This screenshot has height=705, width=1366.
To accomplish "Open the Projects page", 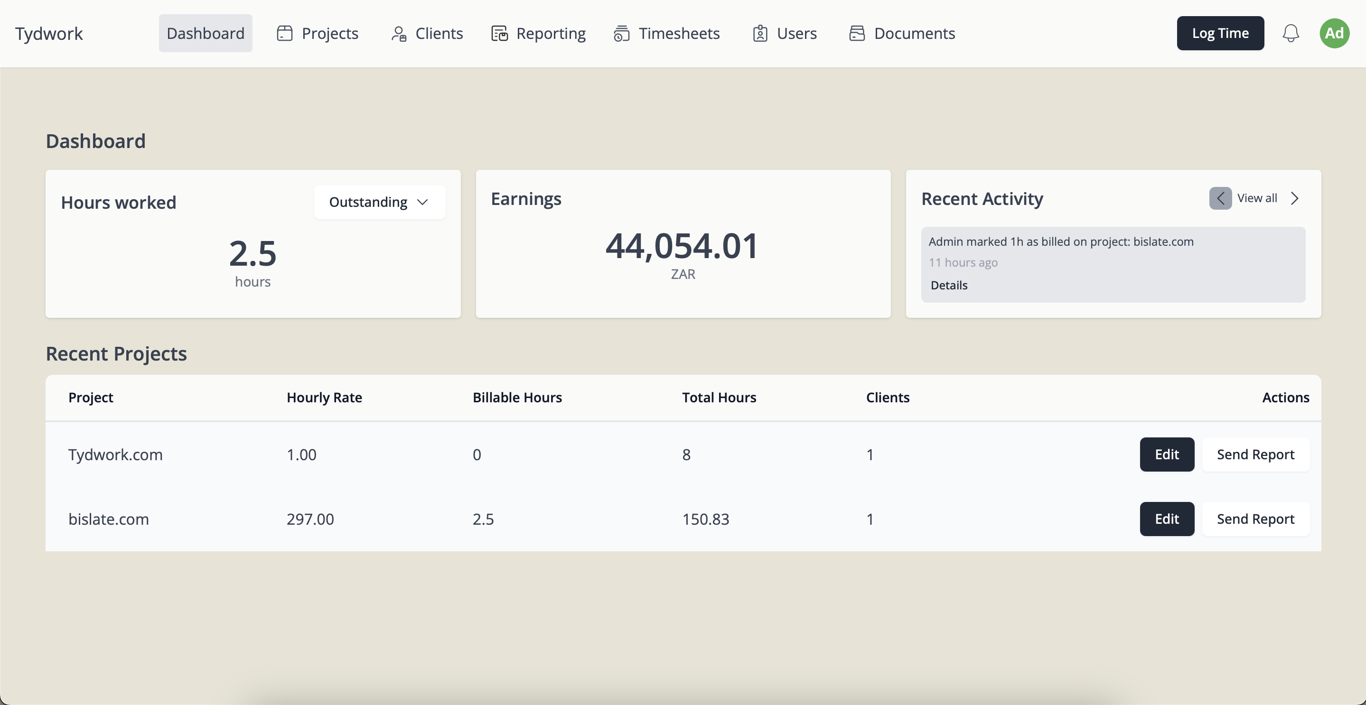I will (x=318, y=33).
